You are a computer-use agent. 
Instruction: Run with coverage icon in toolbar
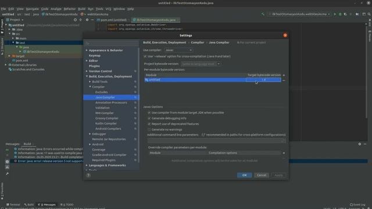(345, 14)
